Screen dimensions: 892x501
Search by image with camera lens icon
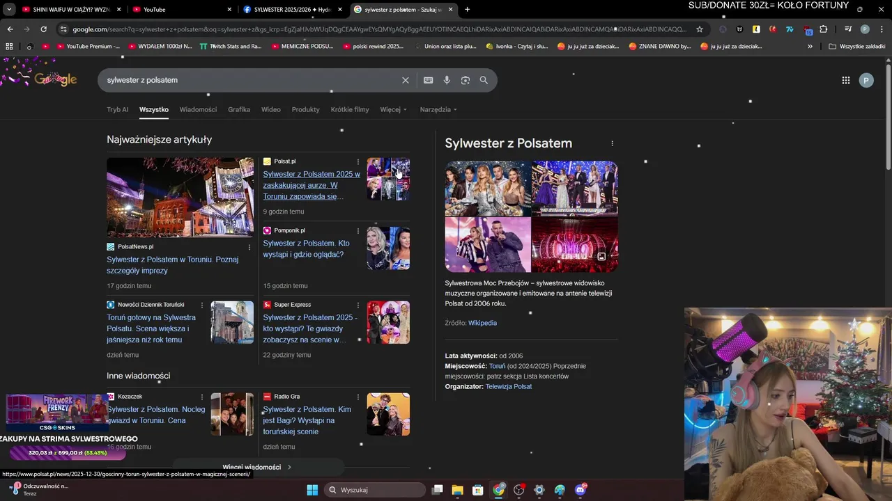point(466,80)
